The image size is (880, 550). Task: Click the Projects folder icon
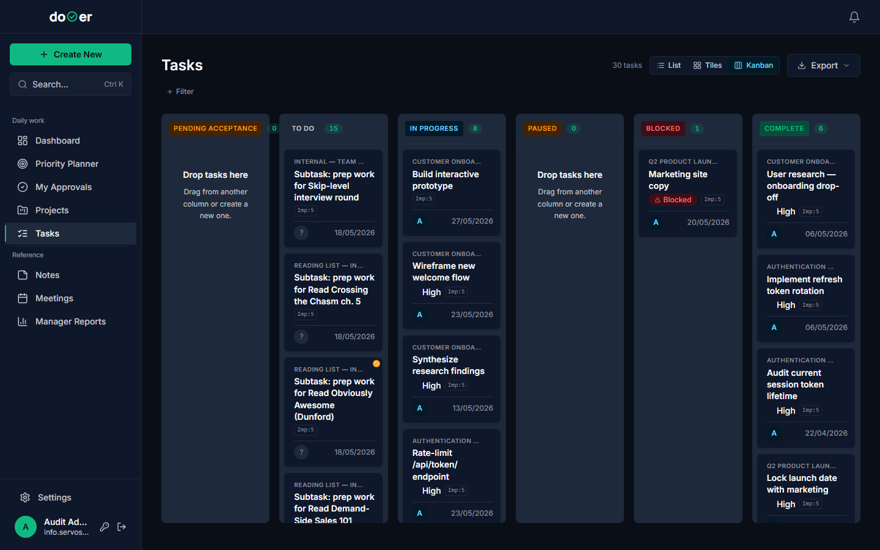click(x=23, y=210)
